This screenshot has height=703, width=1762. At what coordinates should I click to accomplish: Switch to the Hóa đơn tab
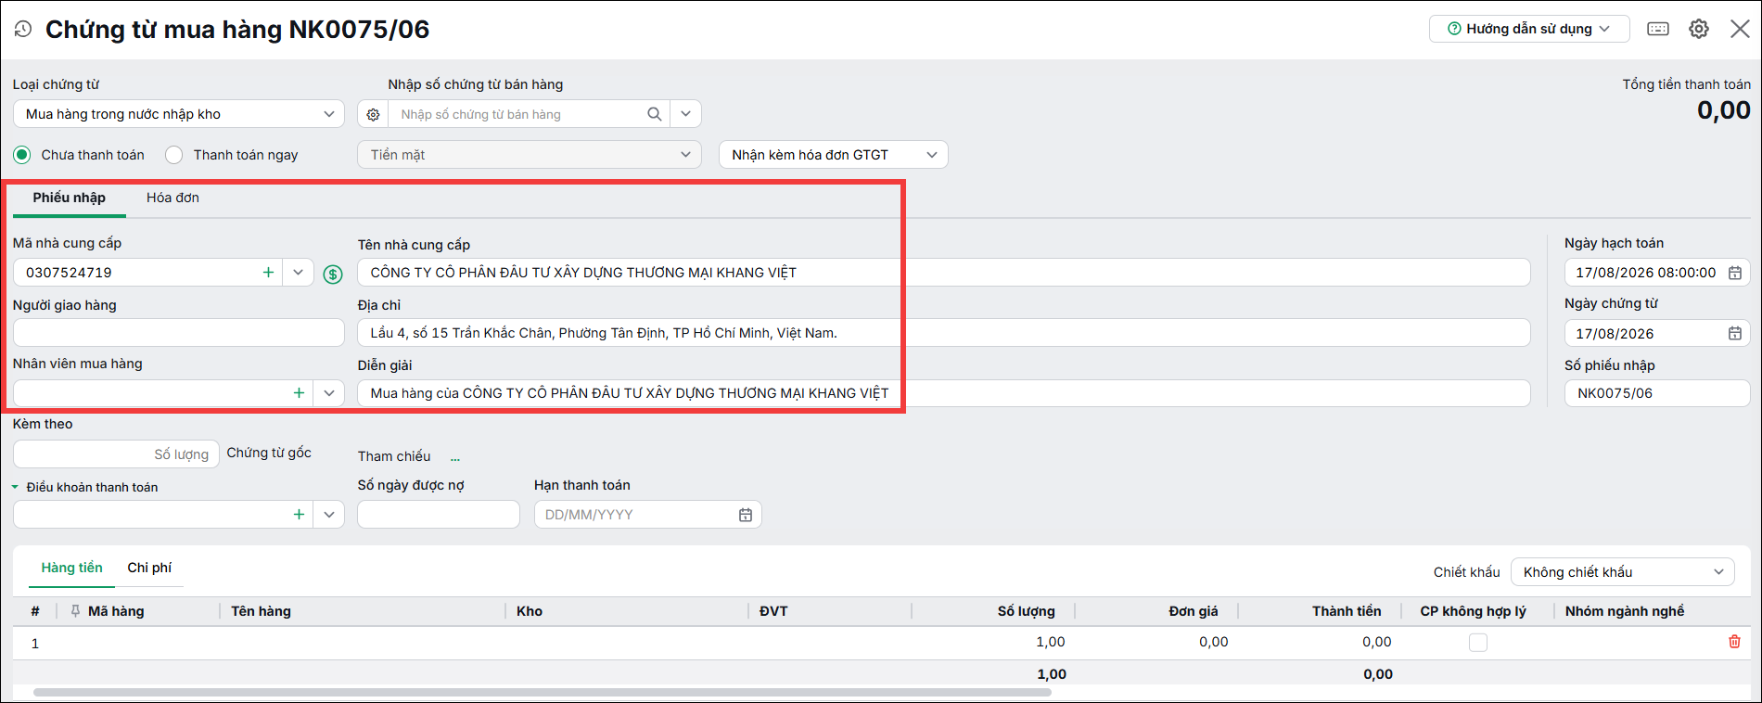tap(172, 198)
